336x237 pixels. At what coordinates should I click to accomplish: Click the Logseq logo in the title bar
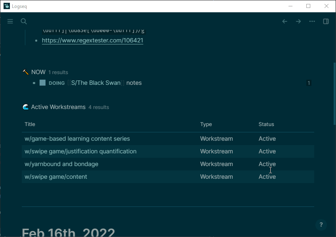coord(6,6)
